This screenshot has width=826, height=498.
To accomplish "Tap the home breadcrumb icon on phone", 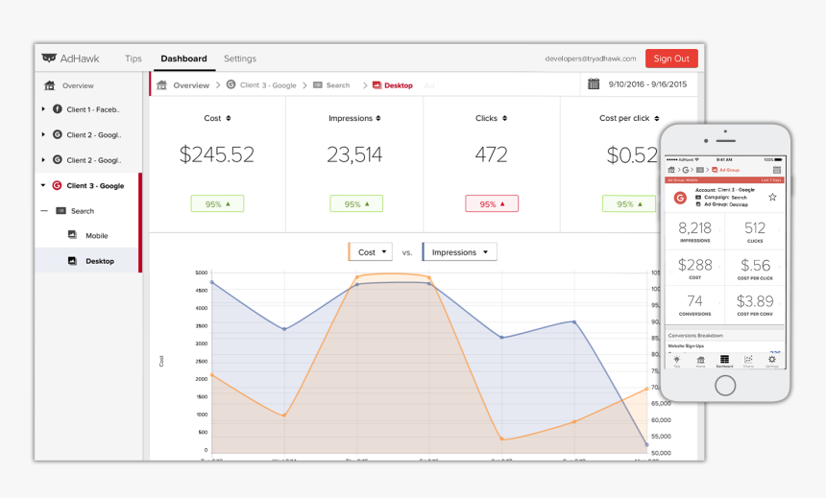I will pyautogui.click(x=671, y=170).
